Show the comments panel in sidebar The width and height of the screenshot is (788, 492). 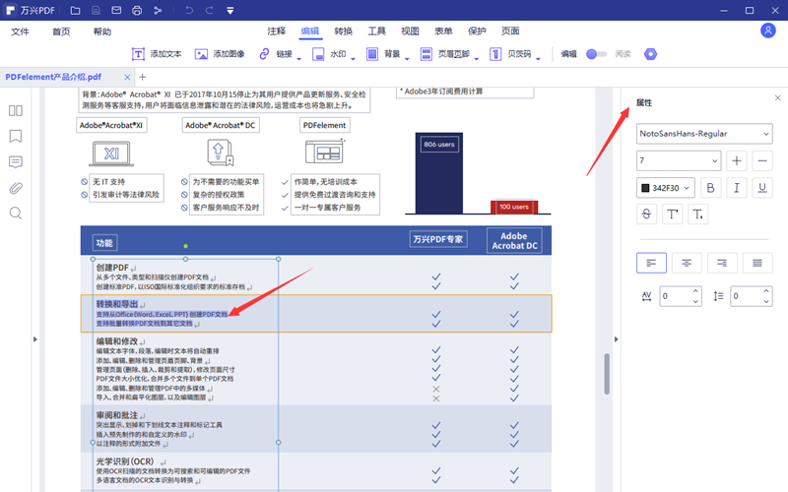(16, 162)
